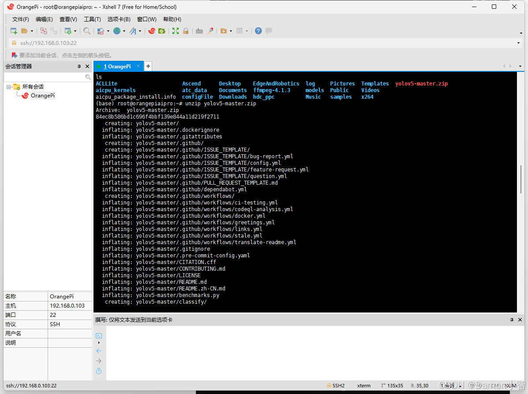
Task: Collapse the 所有会话 tree node
Action: tap(8, 87)
